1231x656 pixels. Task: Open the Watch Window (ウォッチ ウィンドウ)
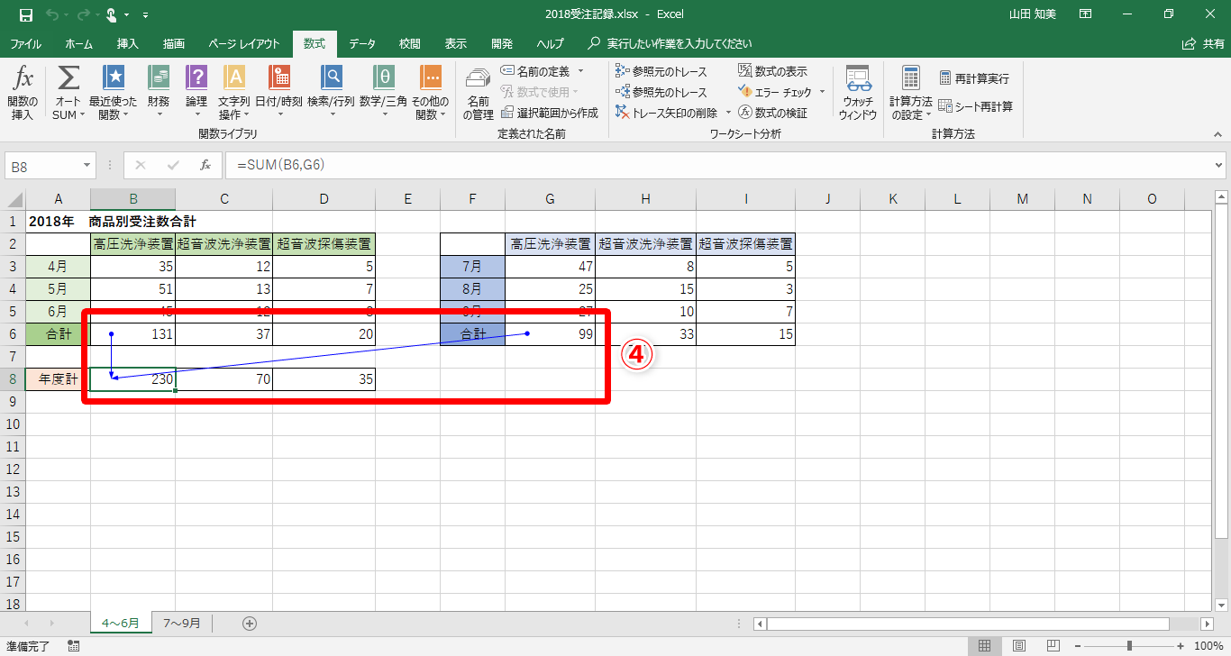(x=858, y=93)
